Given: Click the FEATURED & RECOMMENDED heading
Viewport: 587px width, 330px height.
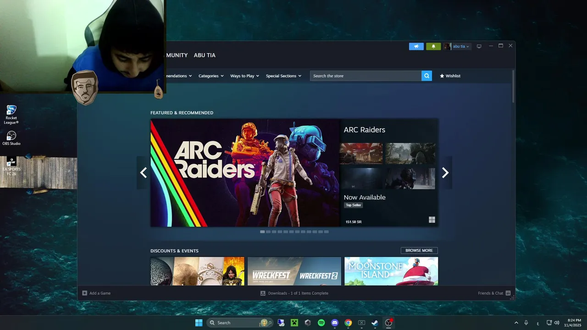Looking at the screenshot, I should point(182,113).
